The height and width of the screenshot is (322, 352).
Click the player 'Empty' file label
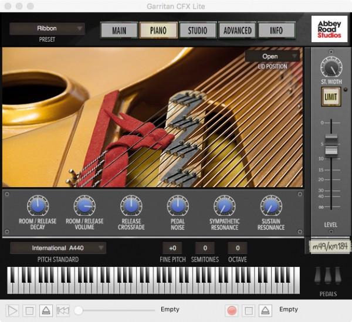170,310
